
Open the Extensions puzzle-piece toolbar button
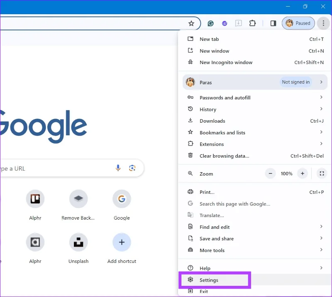252,23
